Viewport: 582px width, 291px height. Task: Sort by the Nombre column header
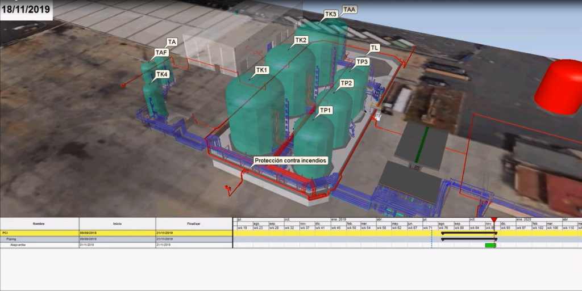[x=39, y=223]
